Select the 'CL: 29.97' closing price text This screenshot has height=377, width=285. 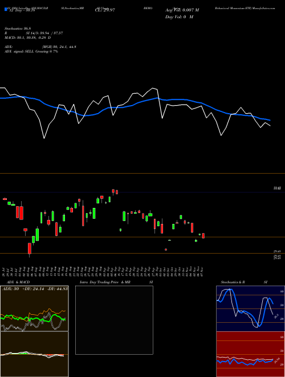105,10
